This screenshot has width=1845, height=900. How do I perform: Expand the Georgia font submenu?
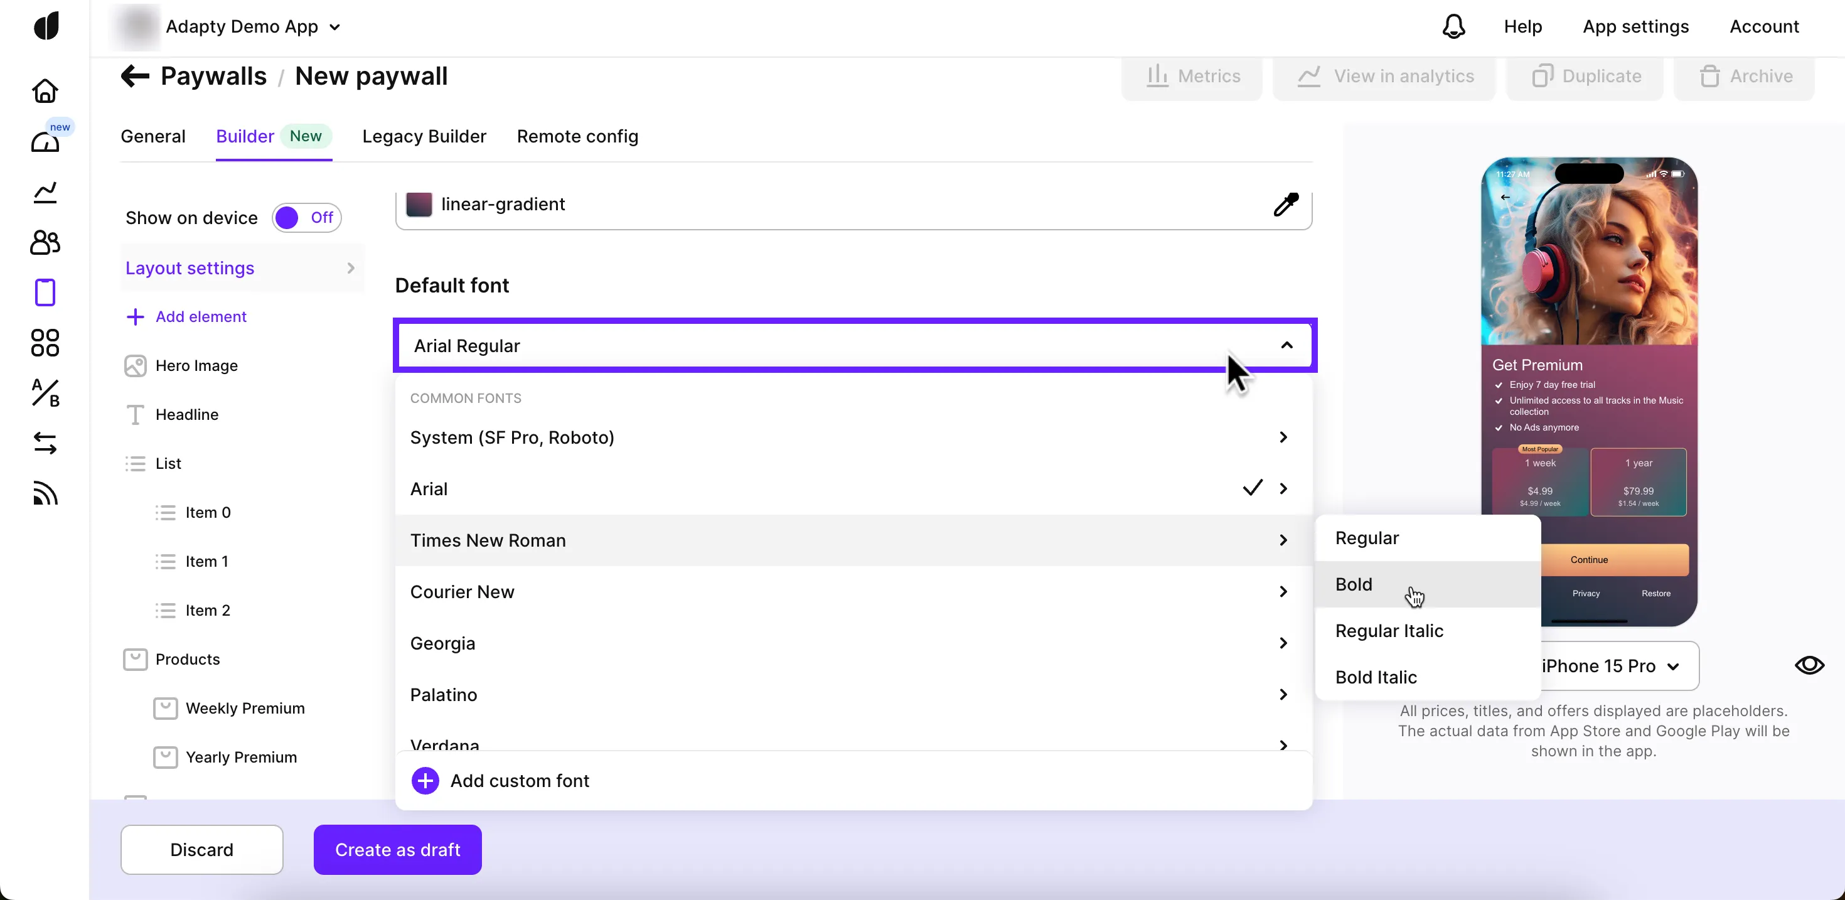tap(1283, 643)
